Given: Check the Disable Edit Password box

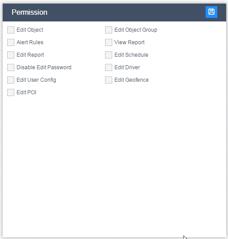Looking at the screenshot, I should click(11, 67).
